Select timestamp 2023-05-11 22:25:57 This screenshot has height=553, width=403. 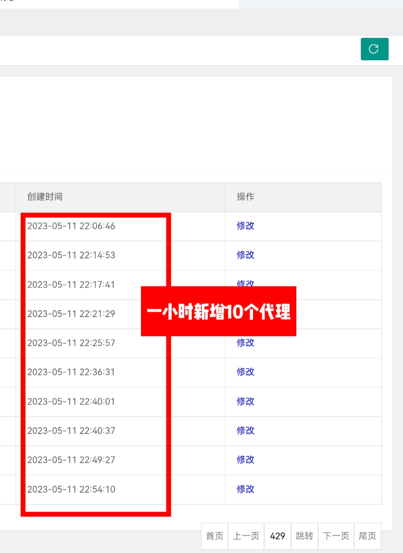(x=71, y=343)
